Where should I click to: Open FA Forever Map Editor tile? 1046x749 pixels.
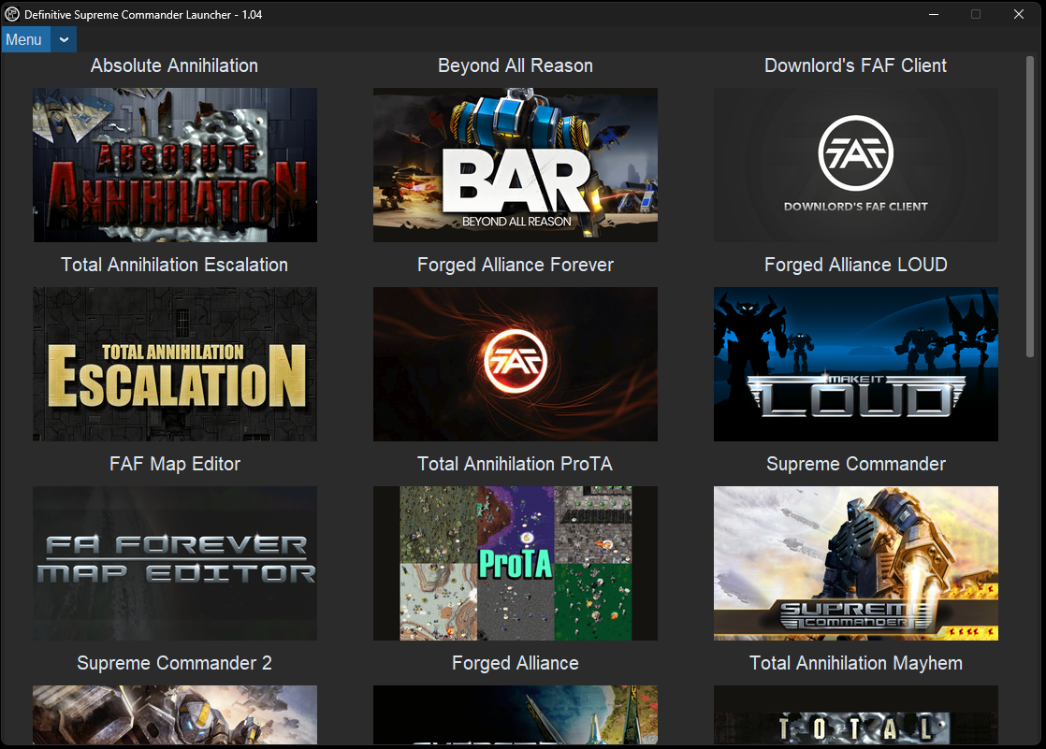175,563
